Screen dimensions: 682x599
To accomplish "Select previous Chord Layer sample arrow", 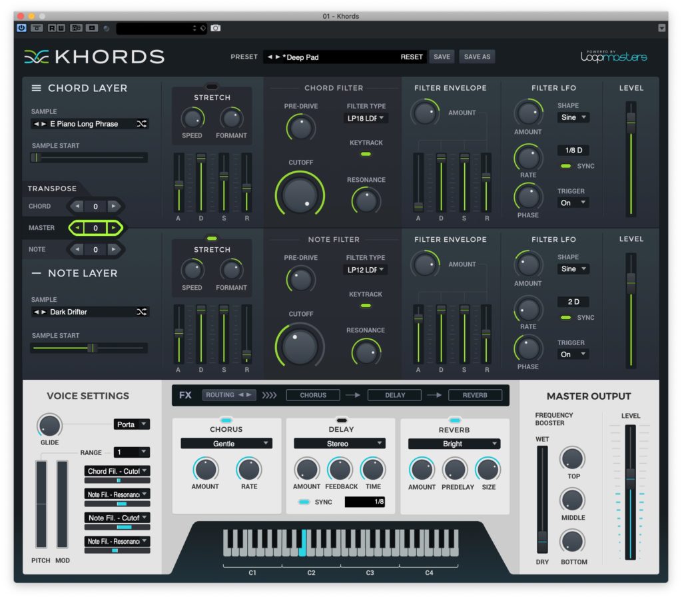I will [37, 124].
